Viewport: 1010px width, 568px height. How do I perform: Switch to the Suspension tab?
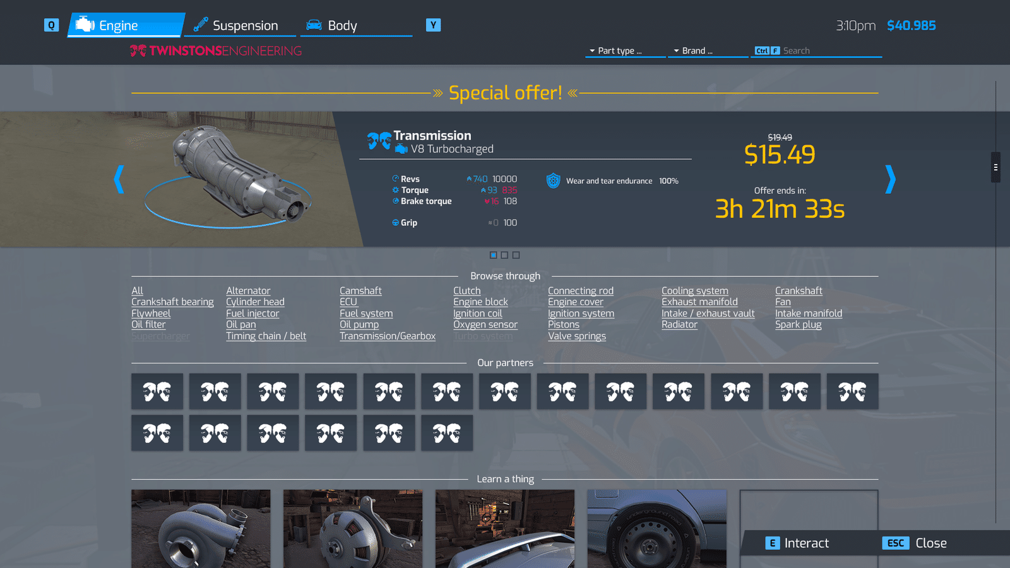(x=240, y=25)
